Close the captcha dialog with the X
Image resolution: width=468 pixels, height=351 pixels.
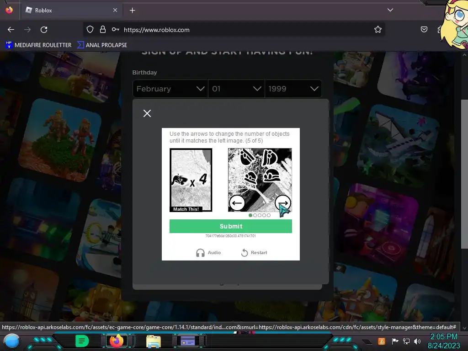click(147, 113)
